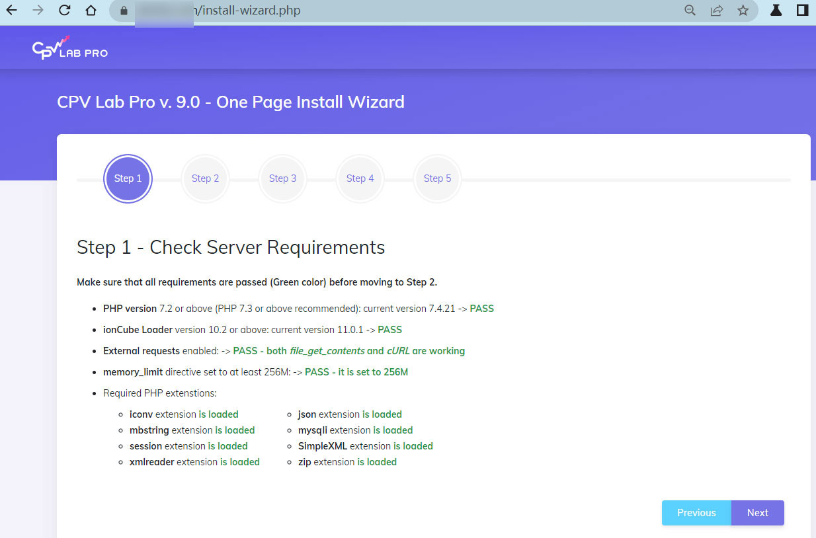Click the browser back arrow
816x538 pixels.
point(11,11)
